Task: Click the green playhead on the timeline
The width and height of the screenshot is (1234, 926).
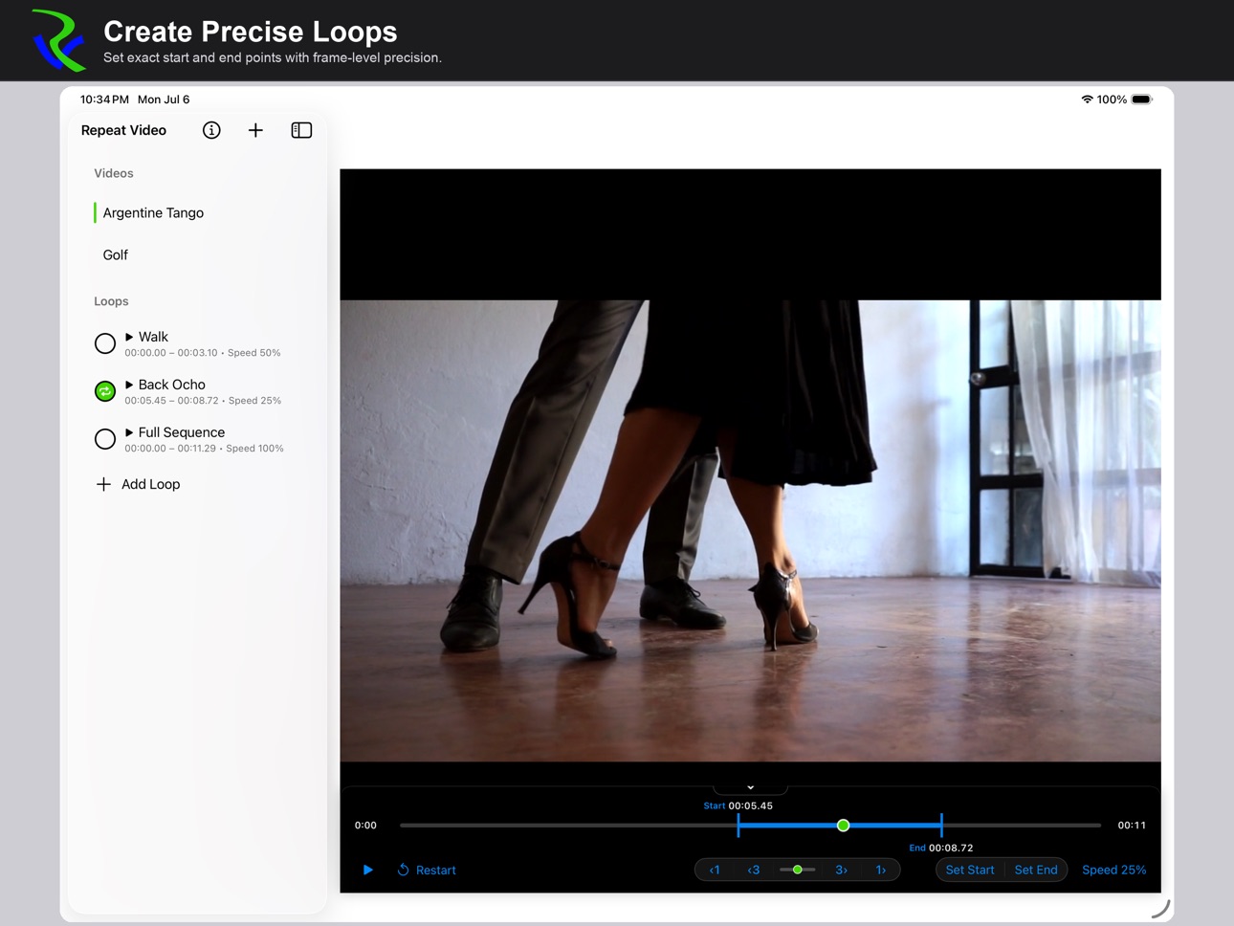Action: [x=843, y=825]
